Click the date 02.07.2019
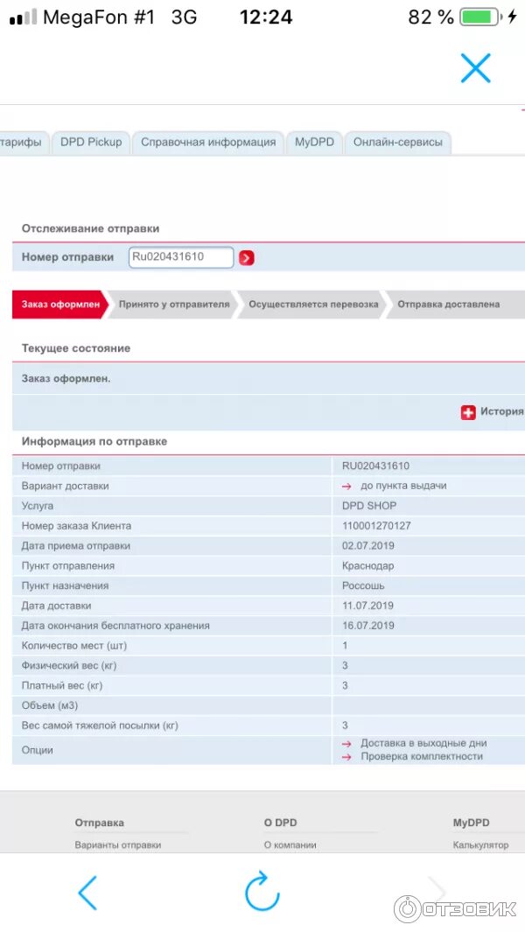 click(368, 546)
